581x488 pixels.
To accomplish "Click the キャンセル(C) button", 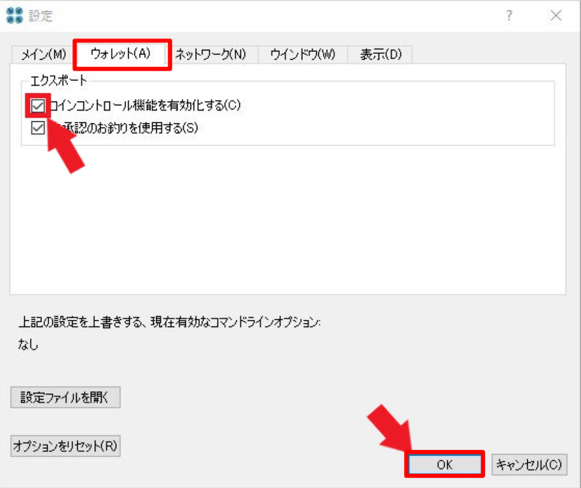I will tap(529, 464).
